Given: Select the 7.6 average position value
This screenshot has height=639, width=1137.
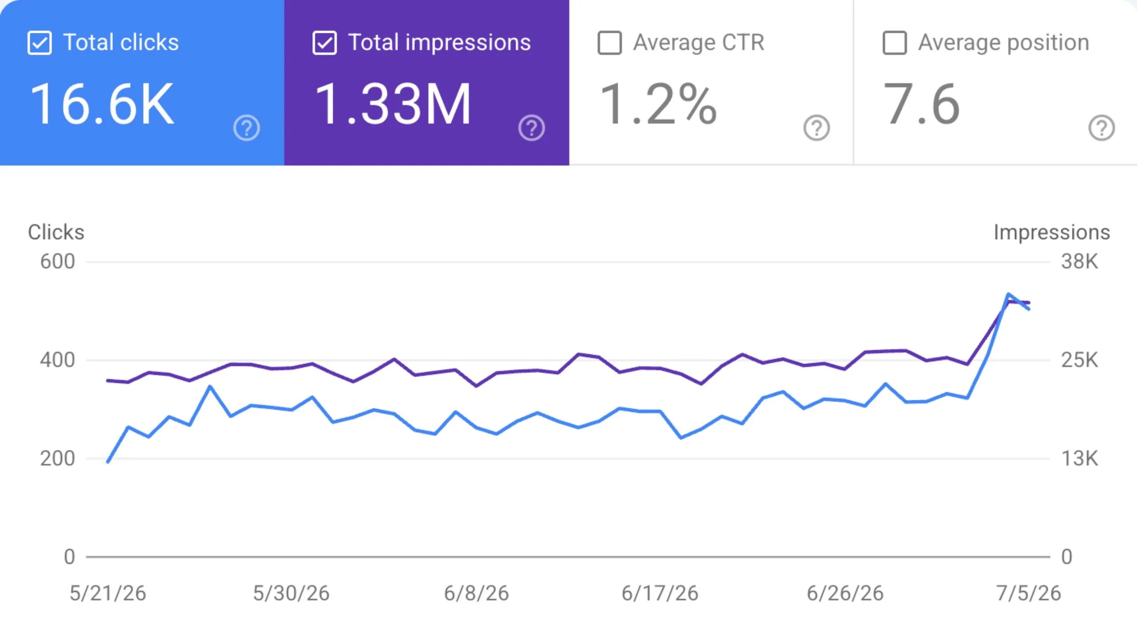Looking at the screenshot, I should (x=922, y=104).
